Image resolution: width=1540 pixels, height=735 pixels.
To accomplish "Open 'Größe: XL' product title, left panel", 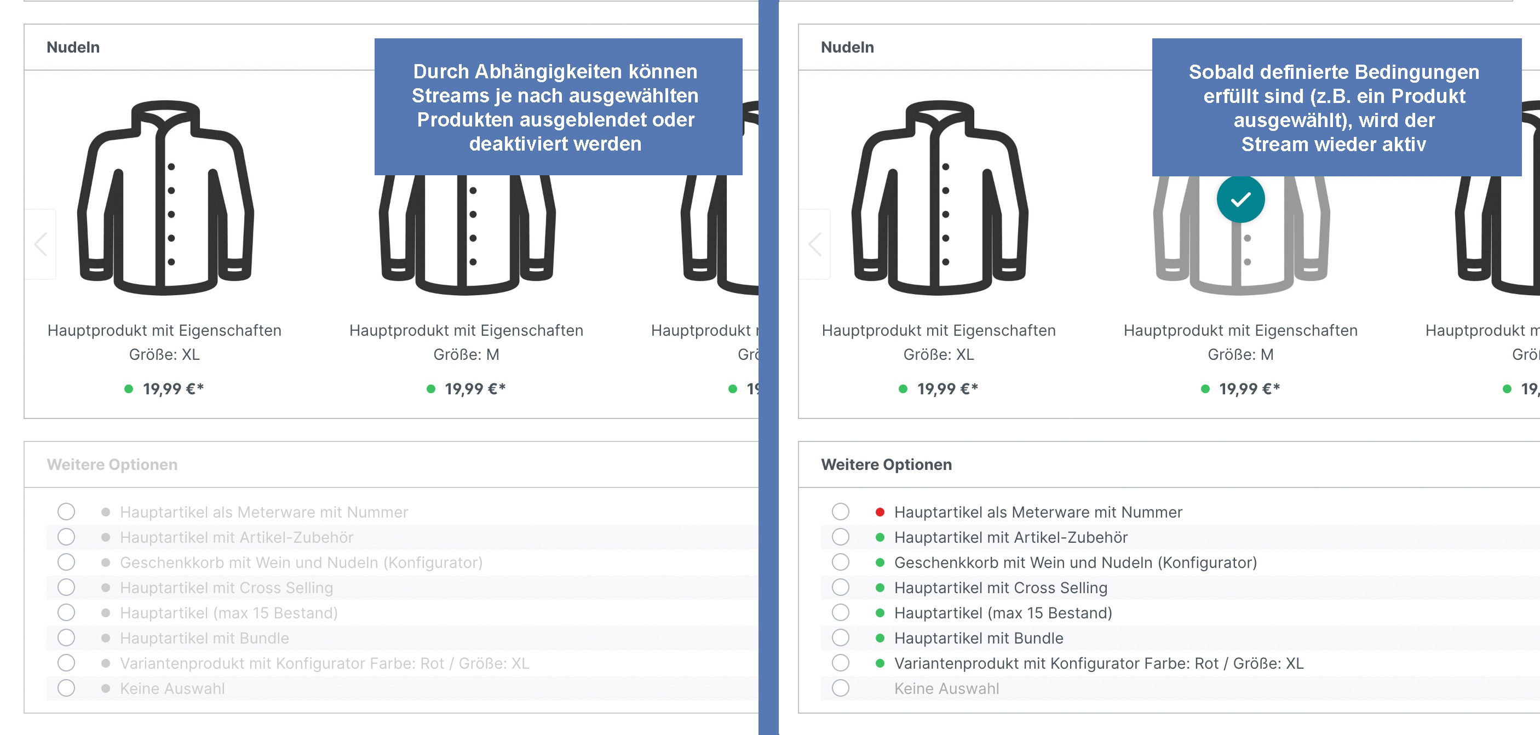I will click(164, 342).
